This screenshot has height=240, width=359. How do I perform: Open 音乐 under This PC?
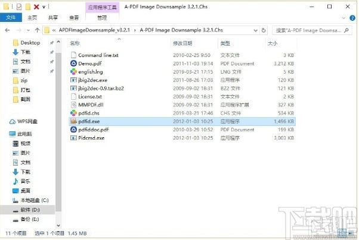pos(21,181)
